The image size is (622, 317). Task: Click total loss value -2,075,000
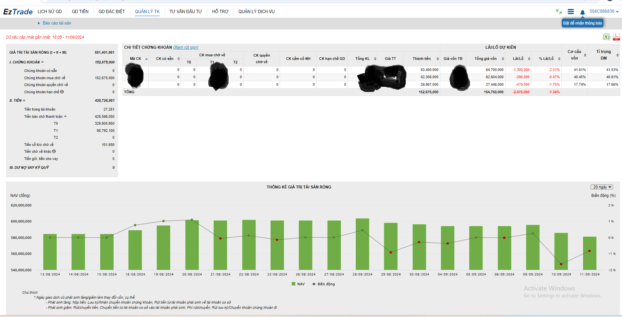[521, 92]
